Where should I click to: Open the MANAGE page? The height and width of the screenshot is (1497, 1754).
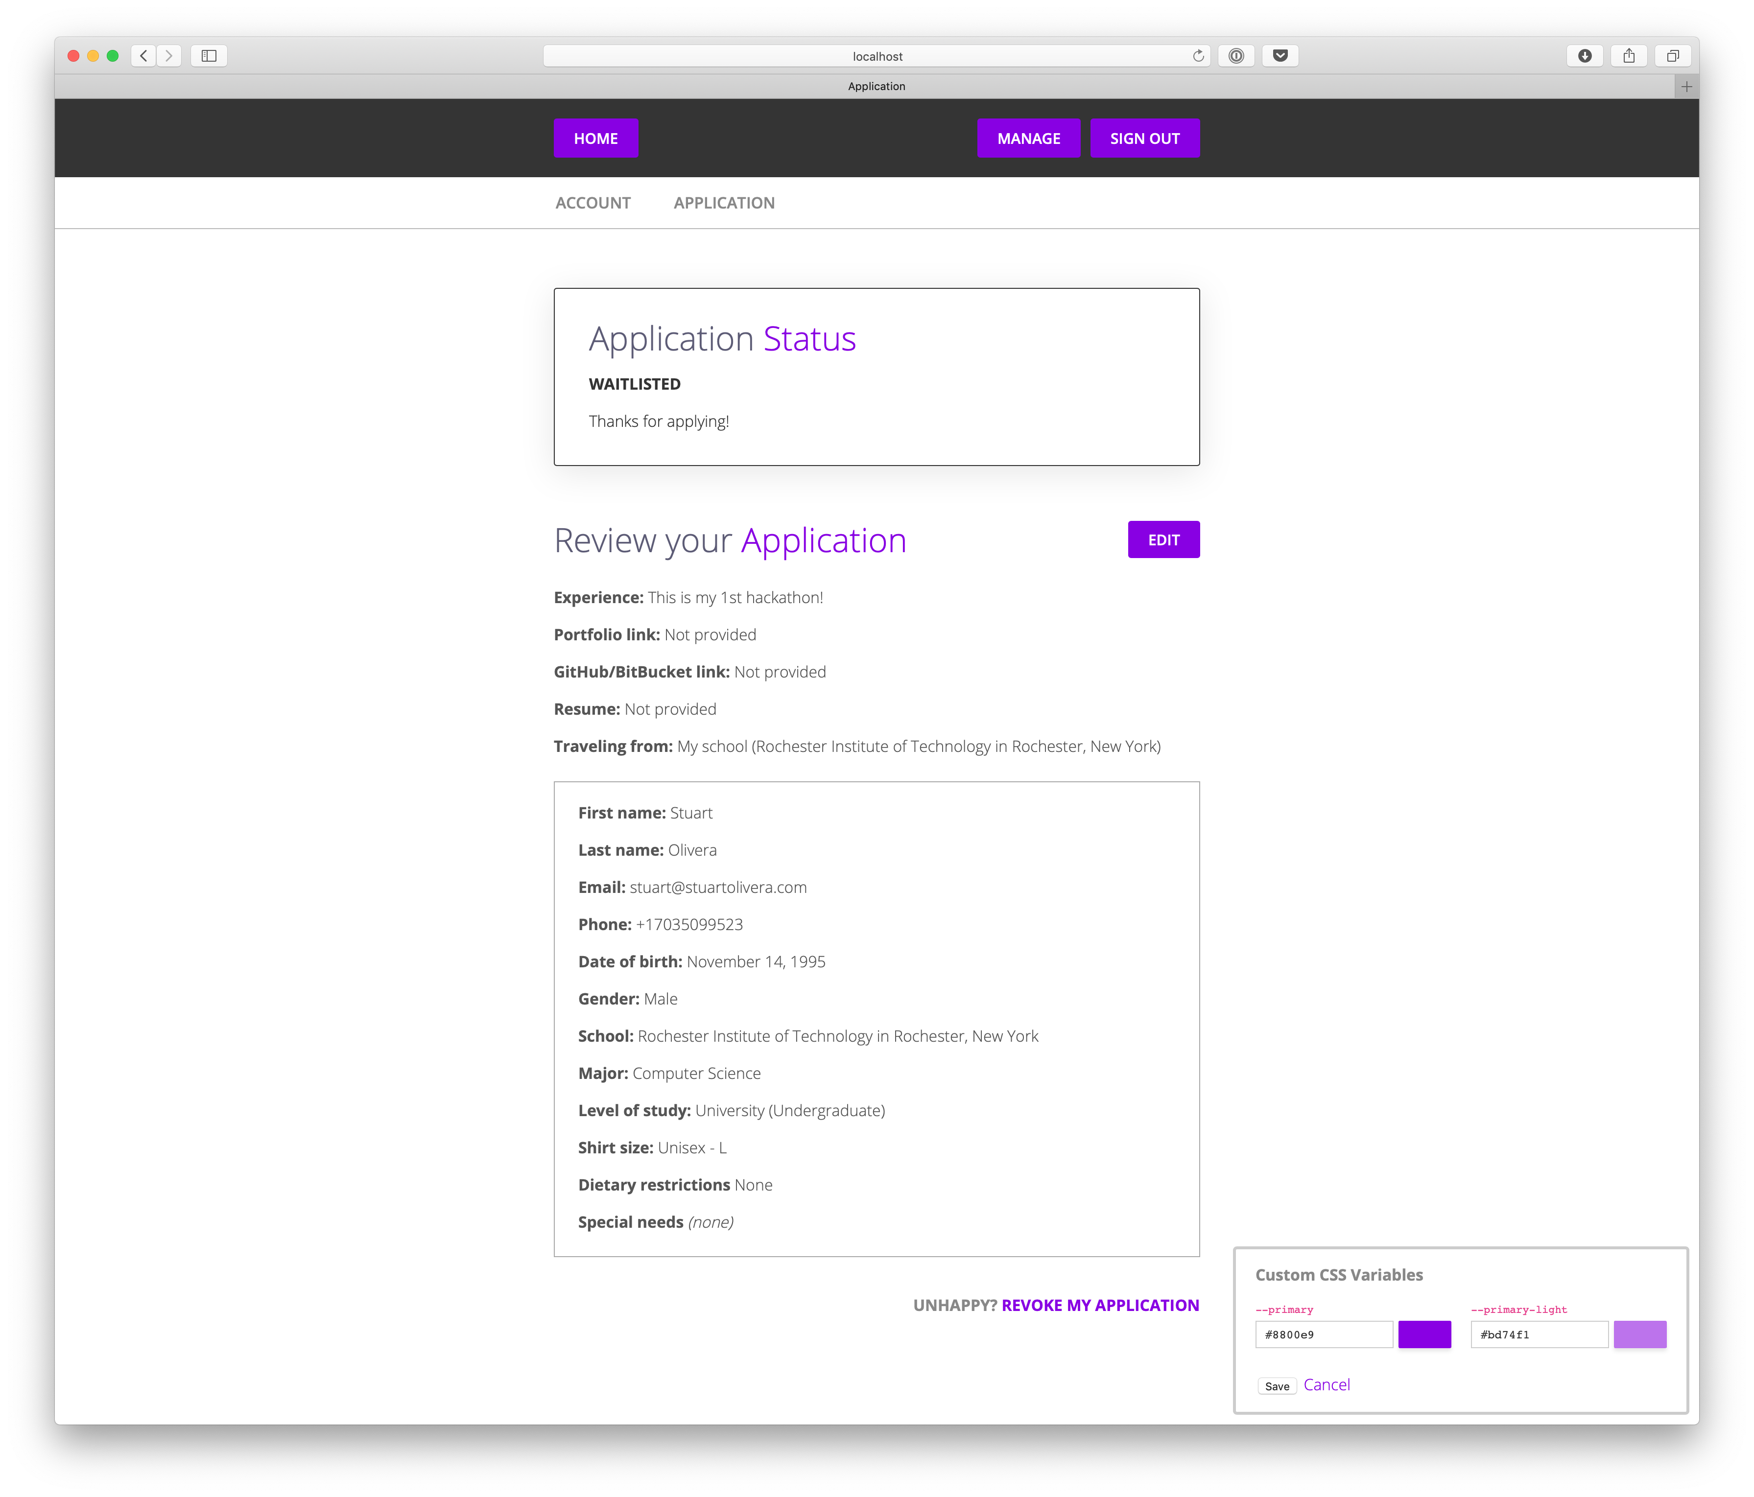click(x=1028, y=138)
